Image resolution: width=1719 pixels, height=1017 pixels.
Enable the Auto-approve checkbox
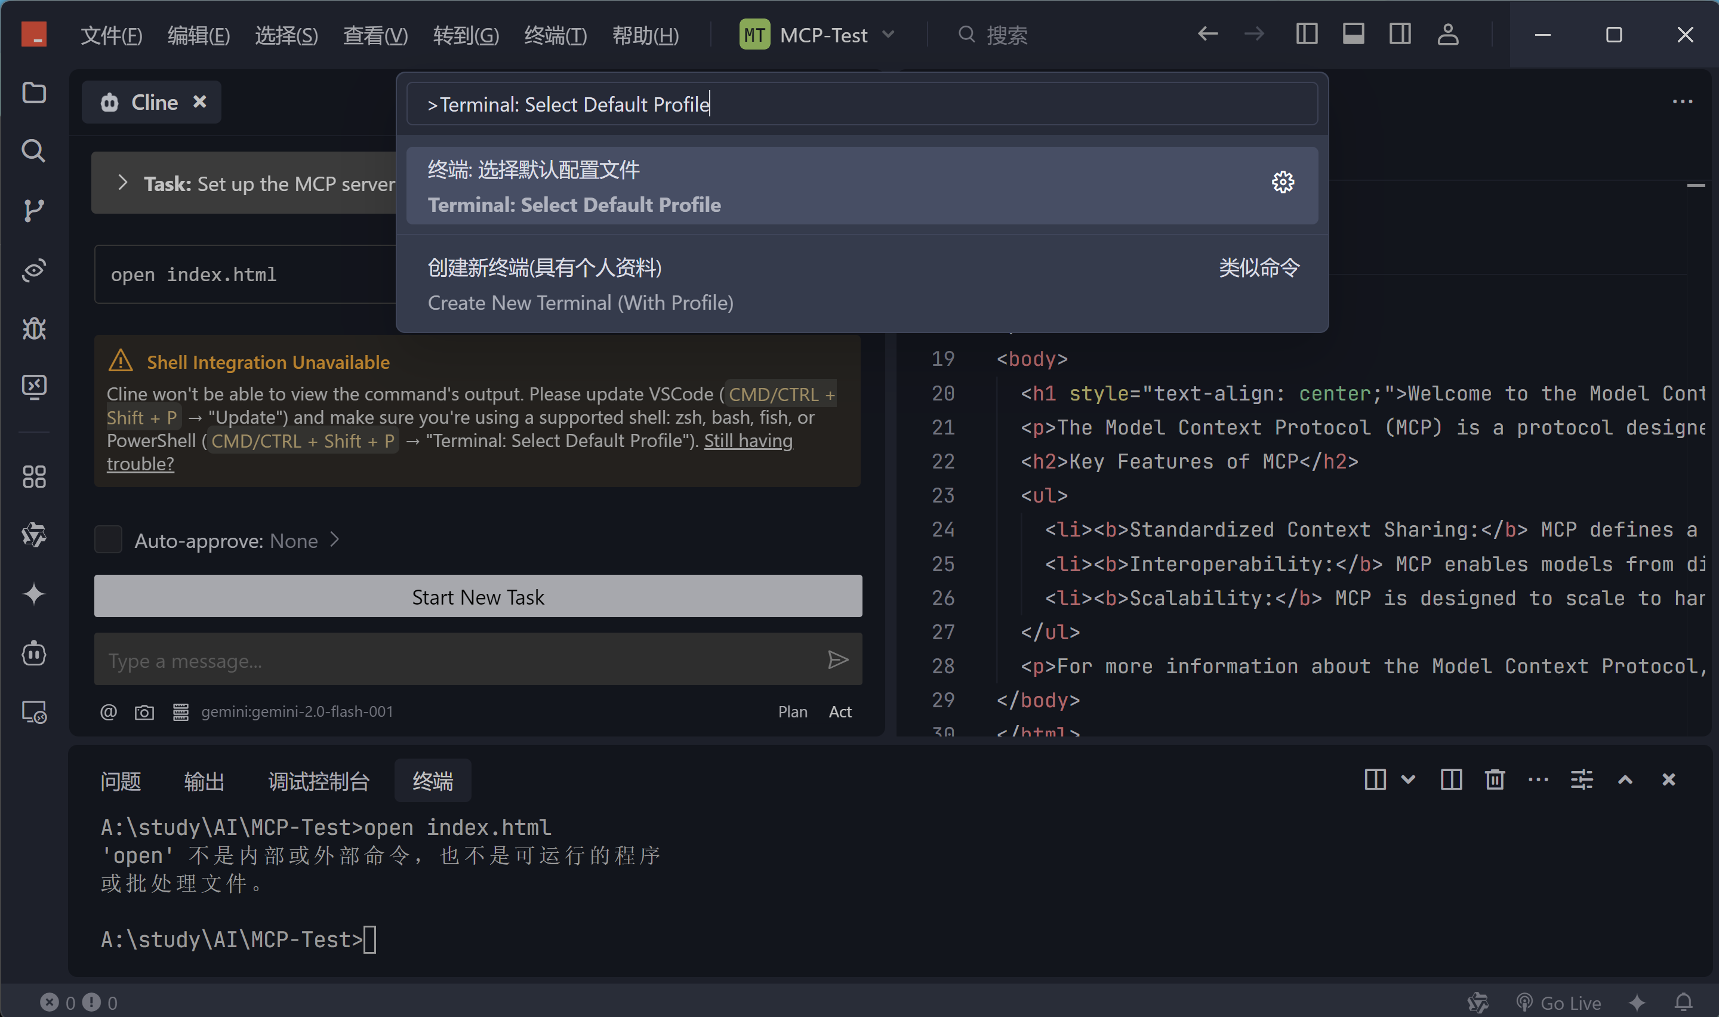tap(108, 540)
